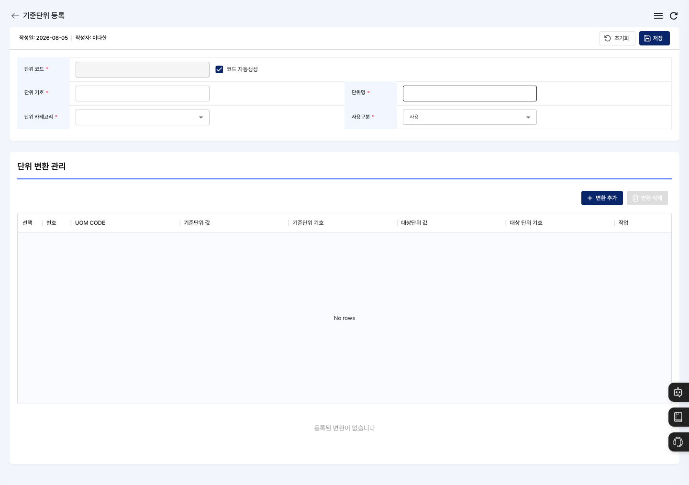Click the 저장 save button
This screenshot has width=689, height=485.
tap(654, 38)
